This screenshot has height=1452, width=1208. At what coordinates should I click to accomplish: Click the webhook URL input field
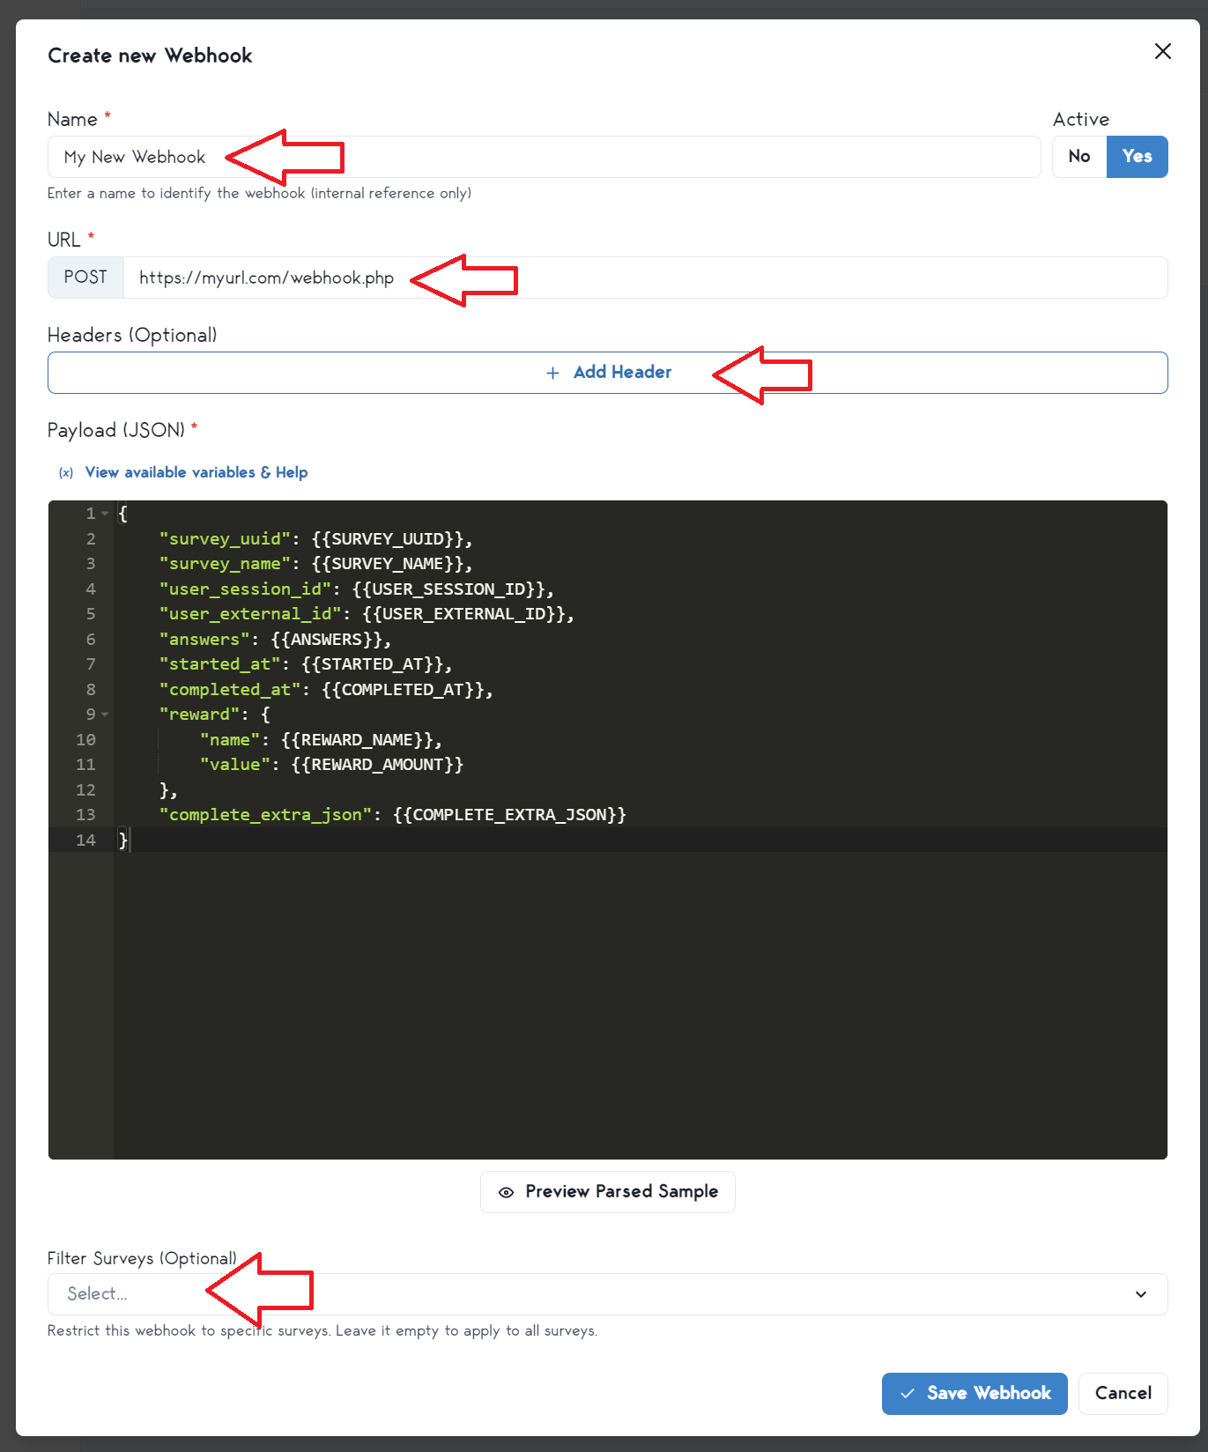coord(645,278)
